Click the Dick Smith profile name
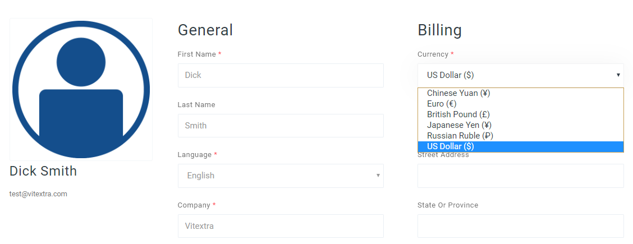Image resolution: width=633 pixels, height=244 pixels. (x=43, y=171)
